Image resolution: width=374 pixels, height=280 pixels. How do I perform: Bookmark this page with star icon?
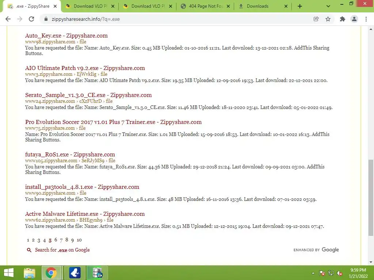coord(328,19)
